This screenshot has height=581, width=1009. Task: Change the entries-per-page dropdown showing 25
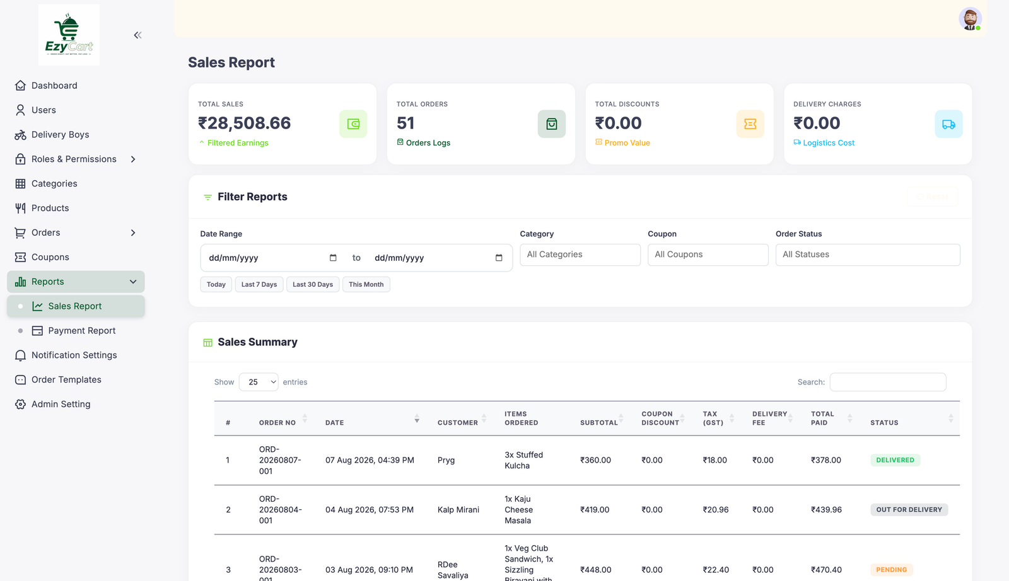259,382
